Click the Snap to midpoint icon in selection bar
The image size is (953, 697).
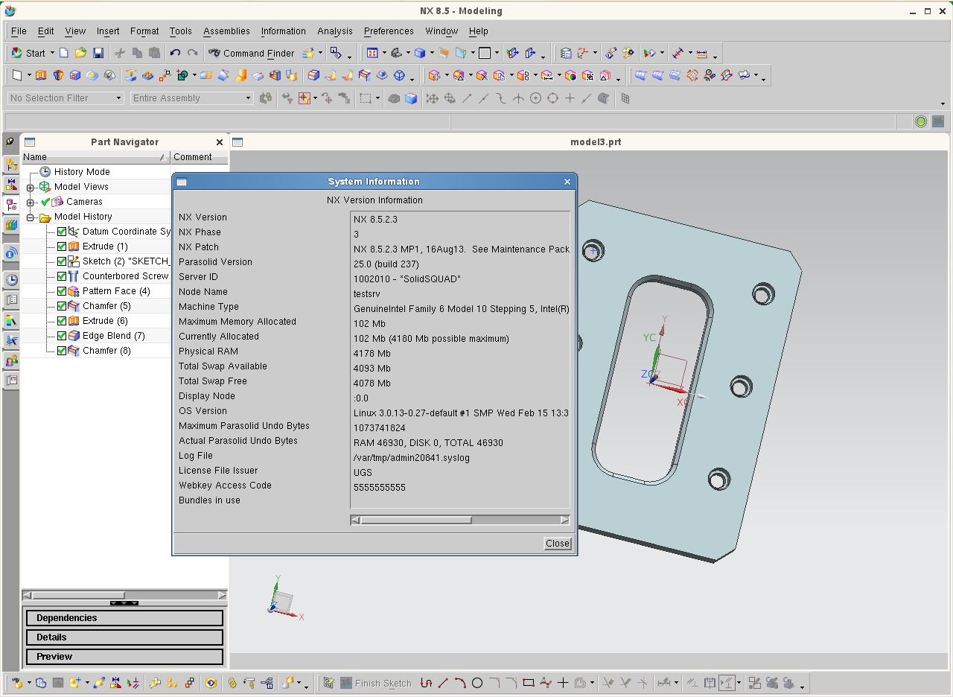pyautogui.click(x=484, y=98)
